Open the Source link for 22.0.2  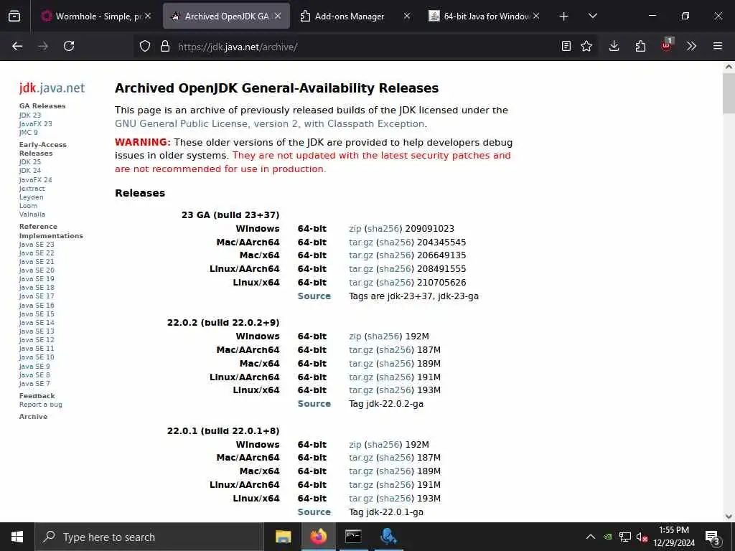(x=314, y=404)
